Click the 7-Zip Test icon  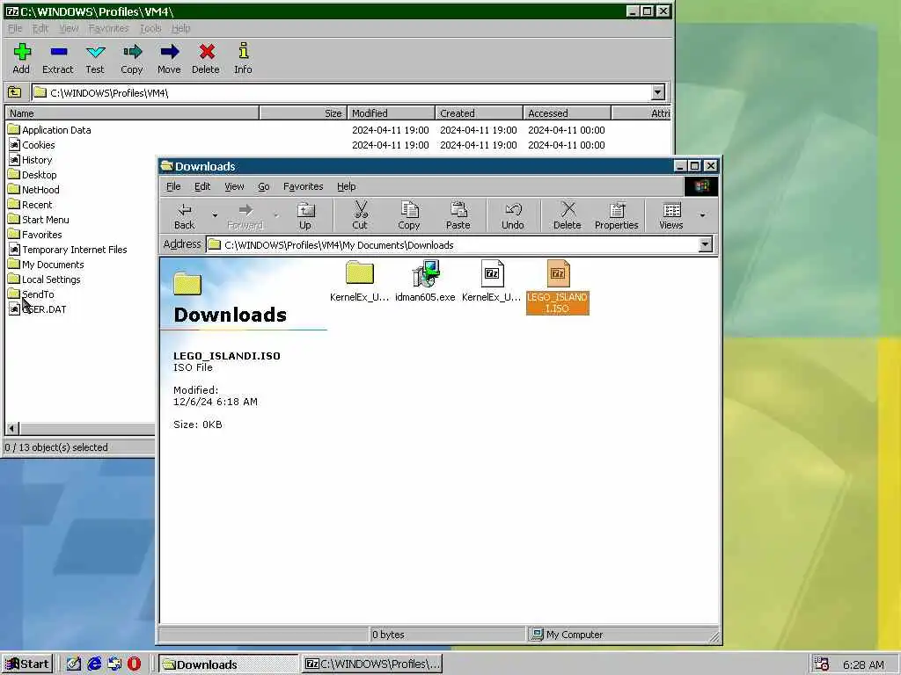[x=95, y=52]
